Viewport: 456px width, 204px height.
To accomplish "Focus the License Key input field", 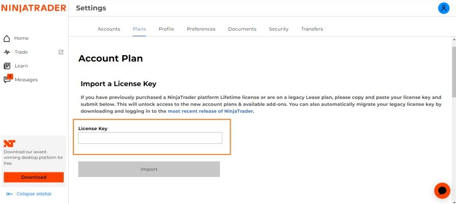I will 150,138.
